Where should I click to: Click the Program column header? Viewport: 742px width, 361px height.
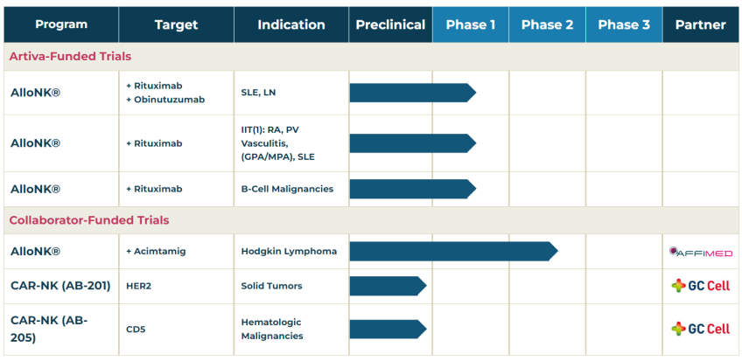point(61,24)
